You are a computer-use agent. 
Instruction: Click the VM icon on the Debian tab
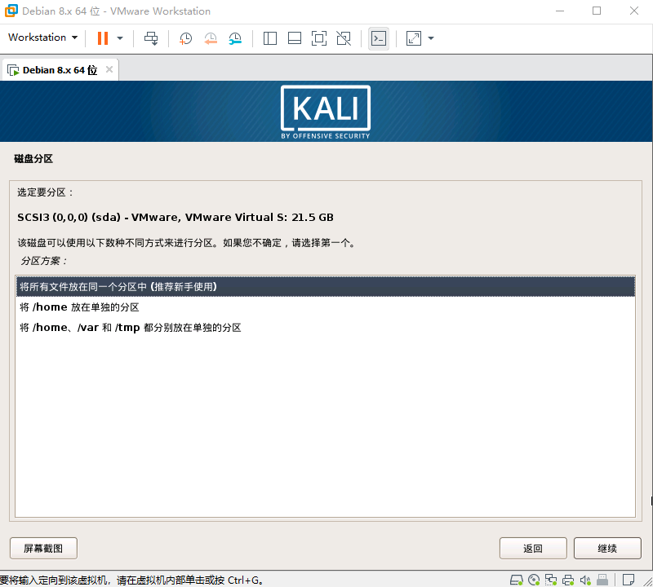click(13, 70)
